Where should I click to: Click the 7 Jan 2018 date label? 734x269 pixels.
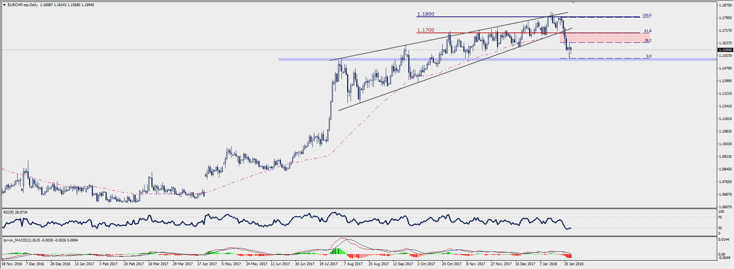[x=548, y=264]
